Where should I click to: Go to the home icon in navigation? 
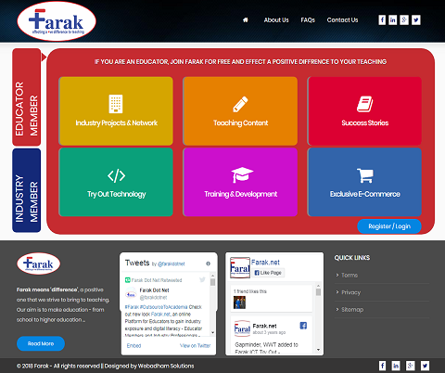pyautogui.click(x=246, y=20)
